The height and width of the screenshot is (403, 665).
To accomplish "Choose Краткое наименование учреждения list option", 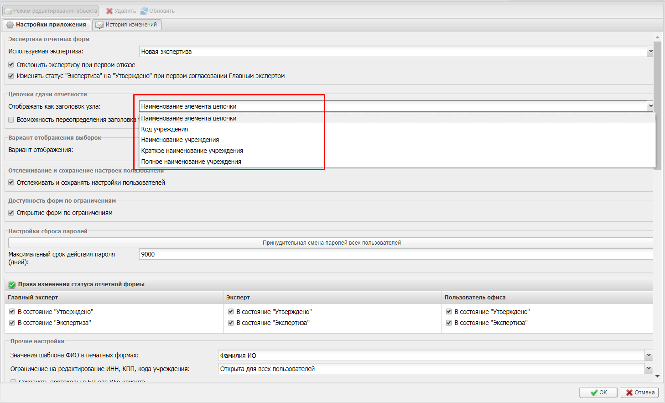I will click(x=192, y=151).
